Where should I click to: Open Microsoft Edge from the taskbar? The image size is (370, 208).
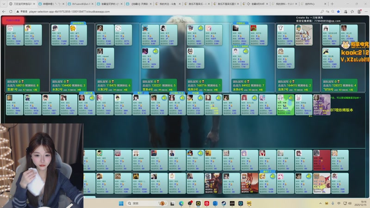coord(181,203)
